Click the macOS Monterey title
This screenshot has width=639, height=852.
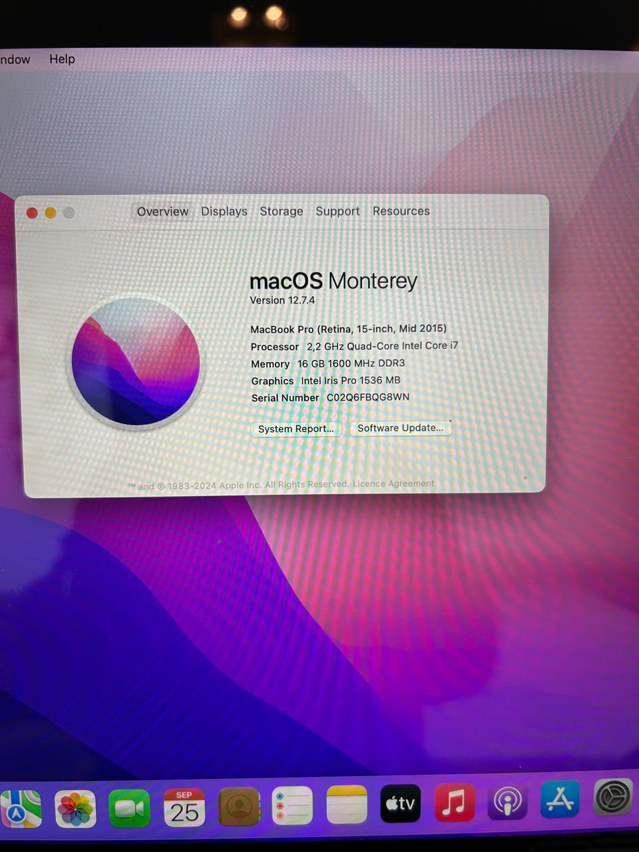pyautogui.click(x=333, y=281)
